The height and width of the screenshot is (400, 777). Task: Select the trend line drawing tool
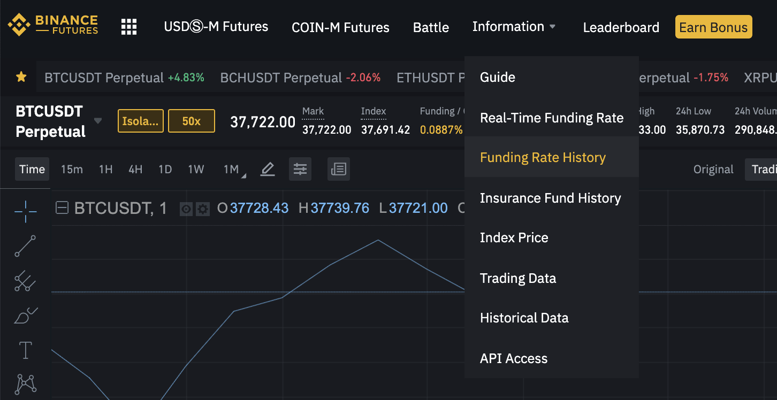[x=25, y=246]
